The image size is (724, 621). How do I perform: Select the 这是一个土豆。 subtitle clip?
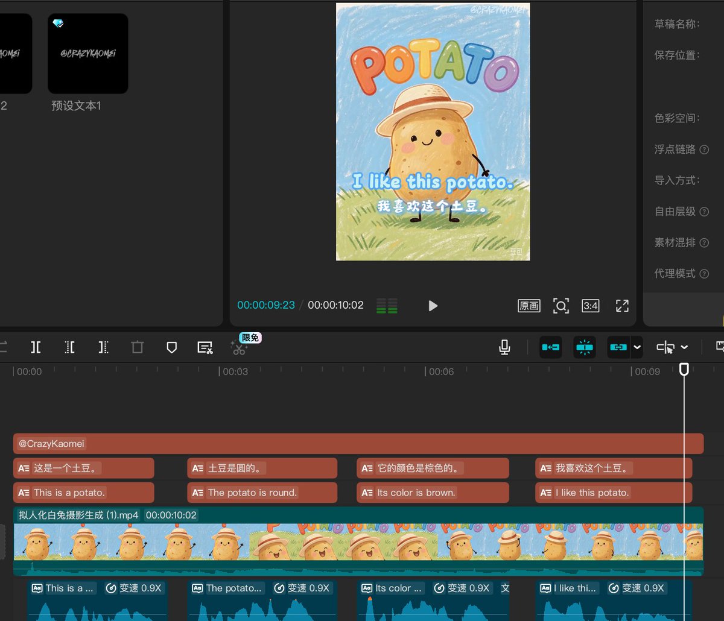click(84, 468)
